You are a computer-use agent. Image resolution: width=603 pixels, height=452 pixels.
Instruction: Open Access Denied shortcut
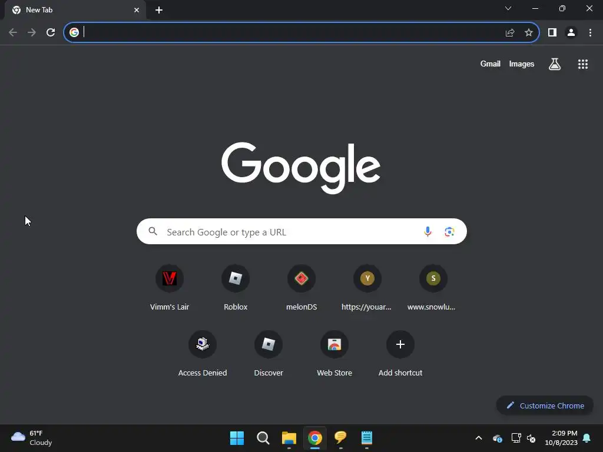tap(203, 353)
